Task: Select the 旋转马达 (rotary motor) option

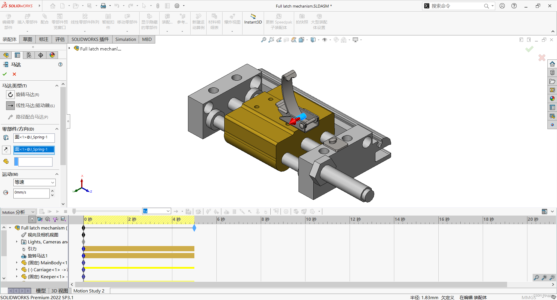Action: [10, 94]
